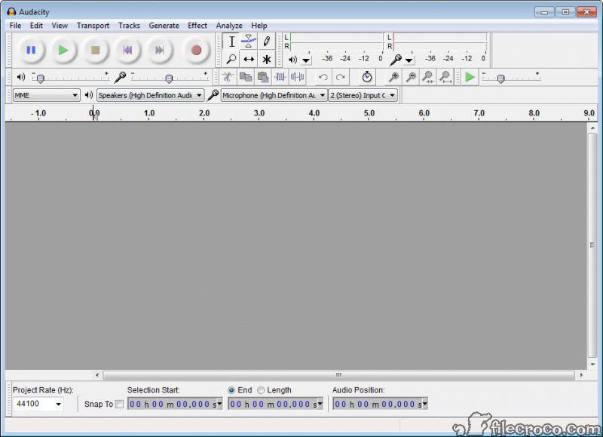Viewport: 603px width, 437px height.
Task: Open the View menu
Action: (60, 26)
